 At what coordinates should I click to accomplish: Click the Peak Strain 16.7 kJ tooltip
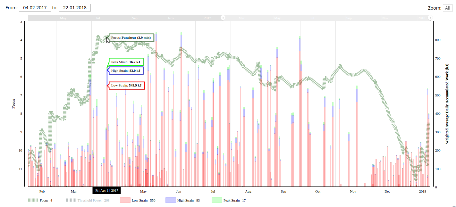point(126,62)
